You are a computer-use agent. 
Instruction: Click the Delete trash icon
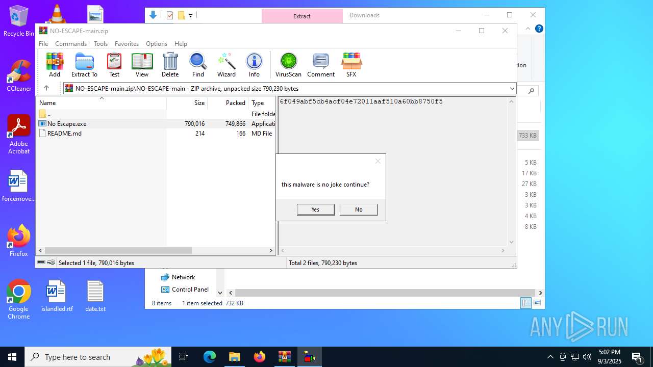(170, 65)
